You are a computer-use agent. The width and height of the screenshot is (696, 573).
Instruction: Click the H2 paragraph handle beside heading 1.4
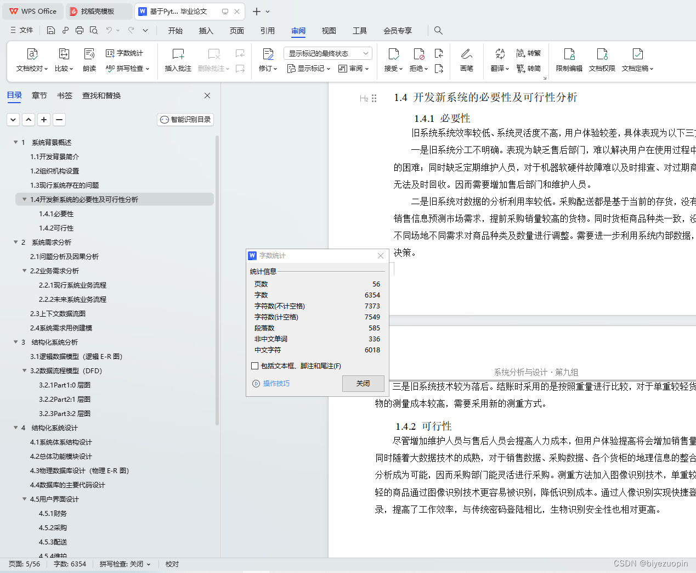tap(368, 98)
